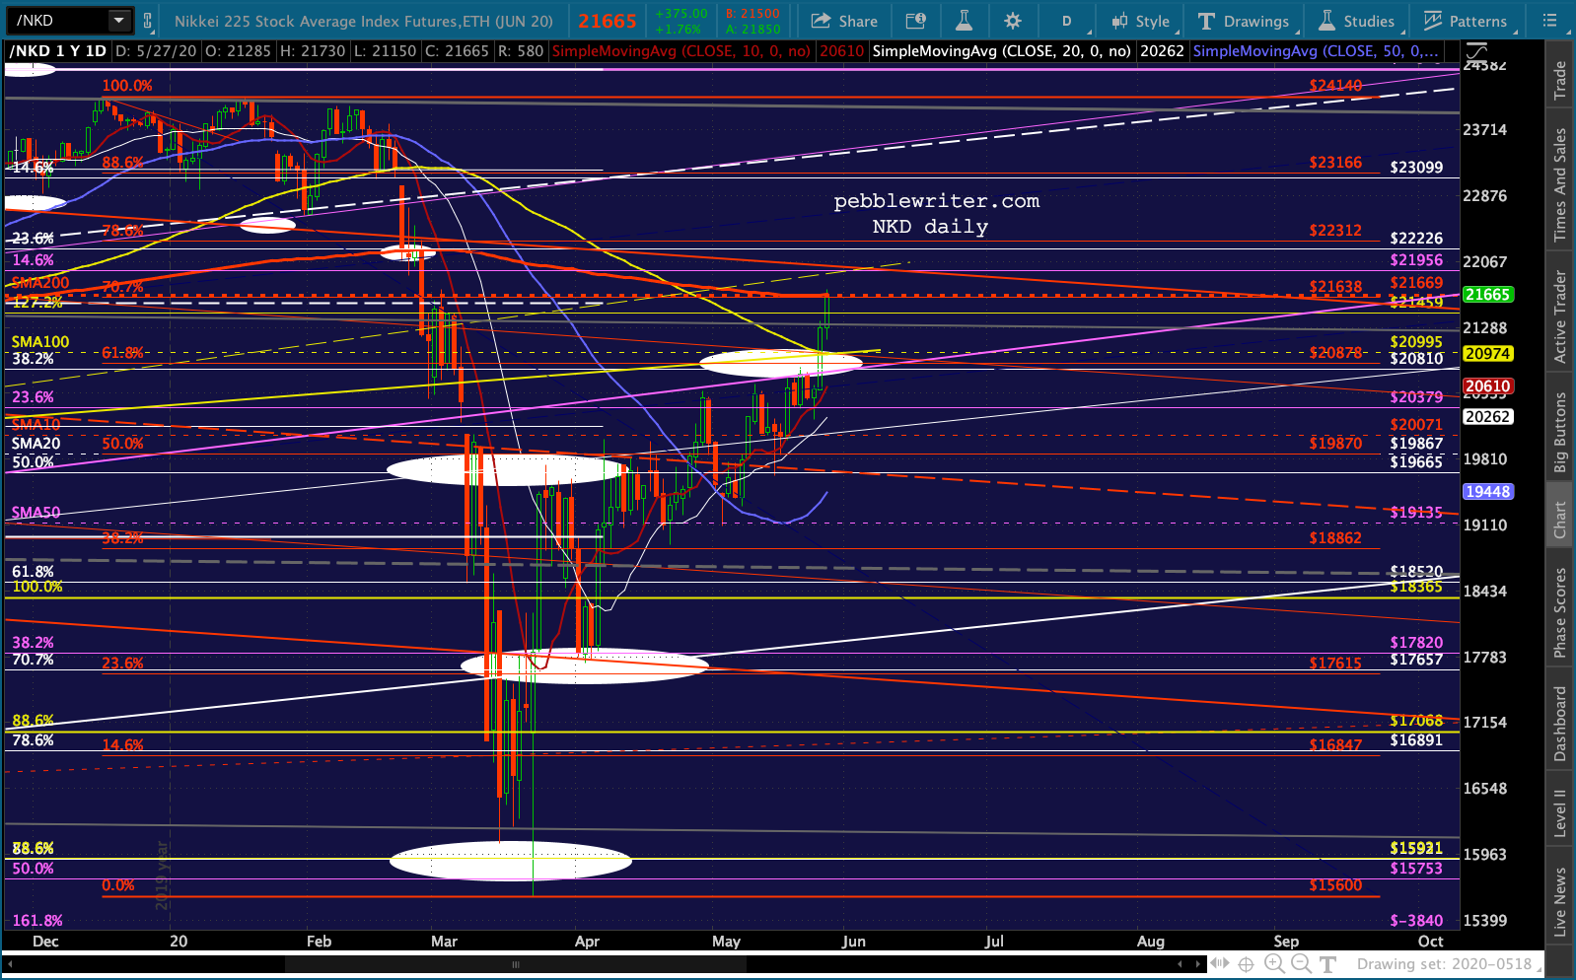Open the D timeframe selector
Screen dimensions: 1576x980
(1067, 21)
